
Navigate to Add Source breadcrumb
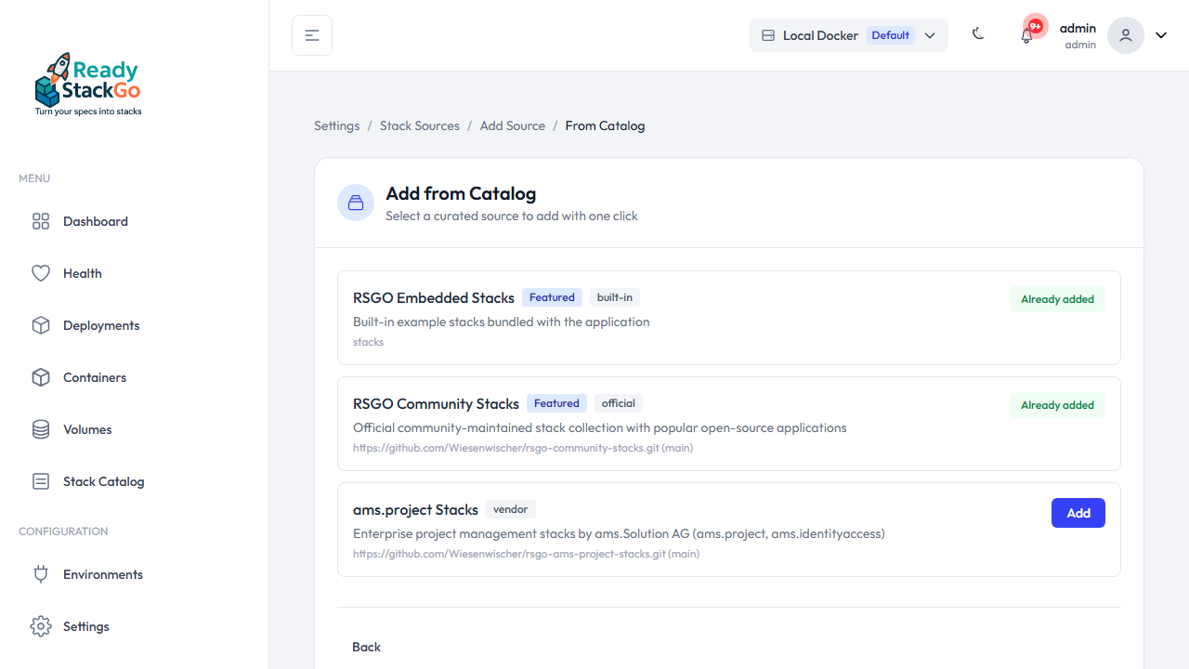512,125
